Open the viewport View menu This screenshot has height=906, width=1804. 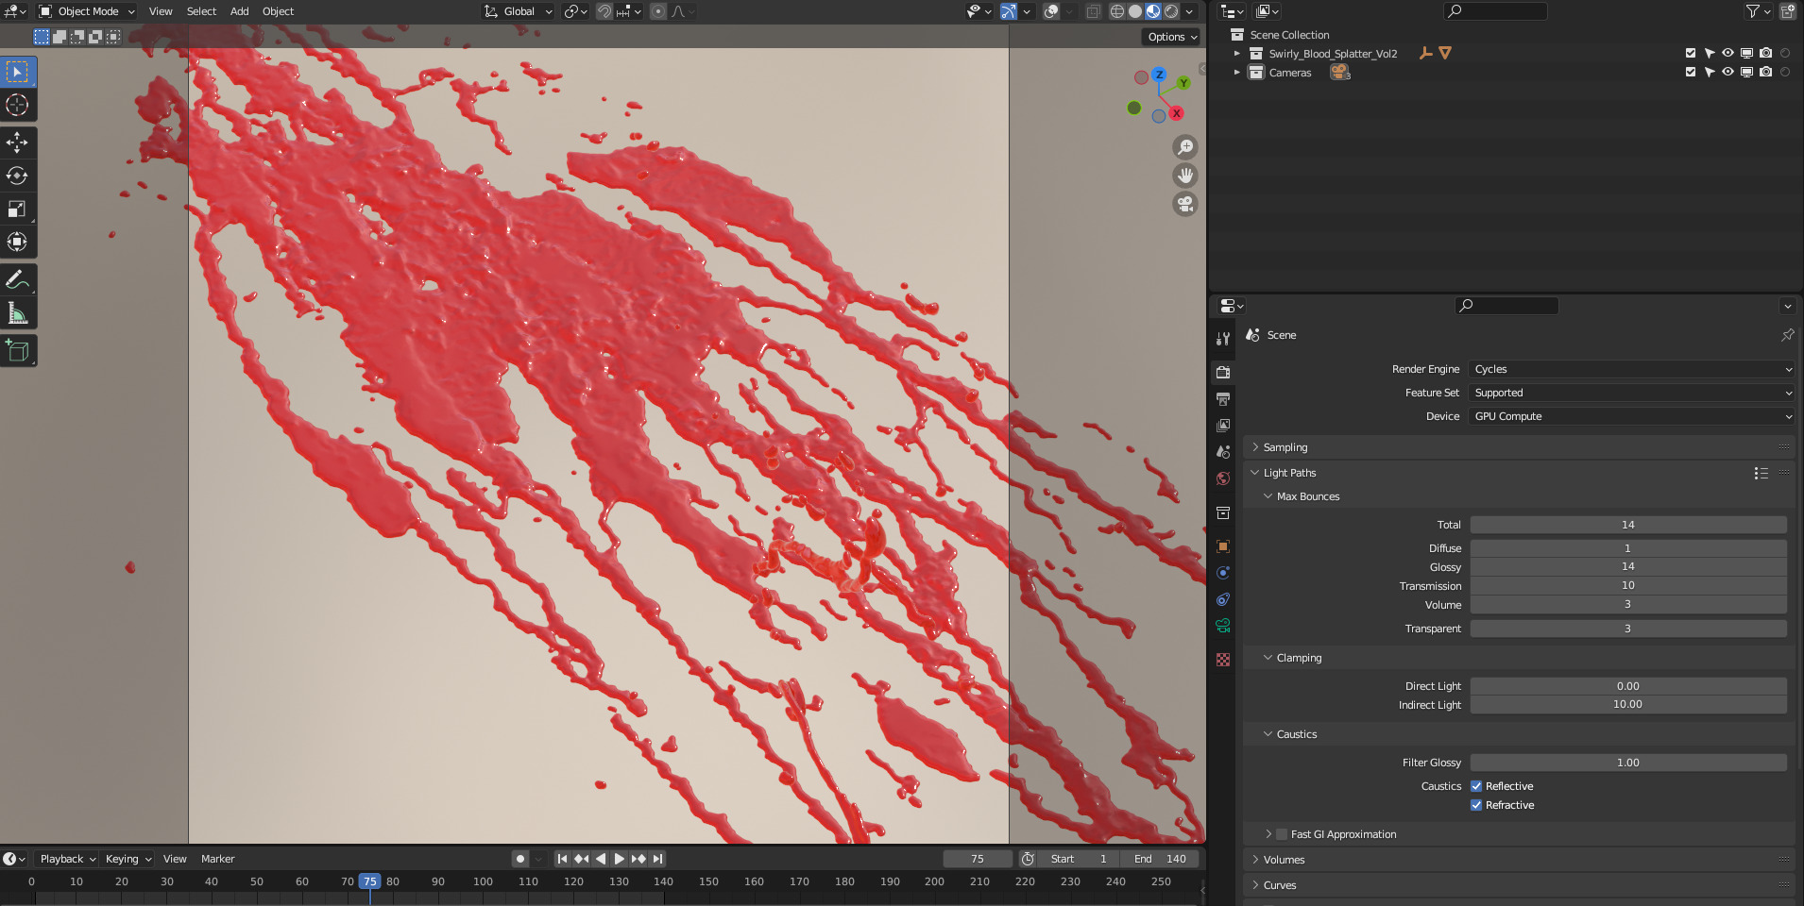click(x=161, y=11)
